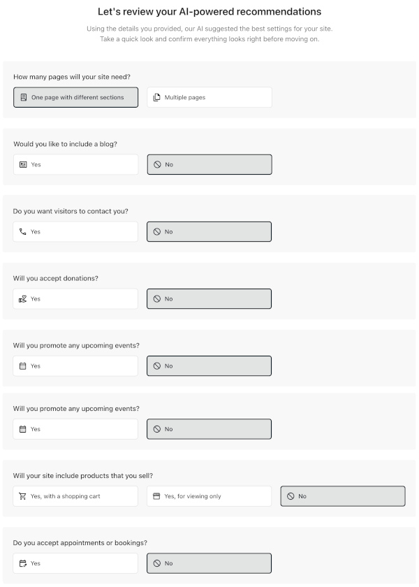Choose Multiple pages for the site
Image resolution: width=419 pixels, height=587 pixels.
pyautogui.click(x=208, y=96)
